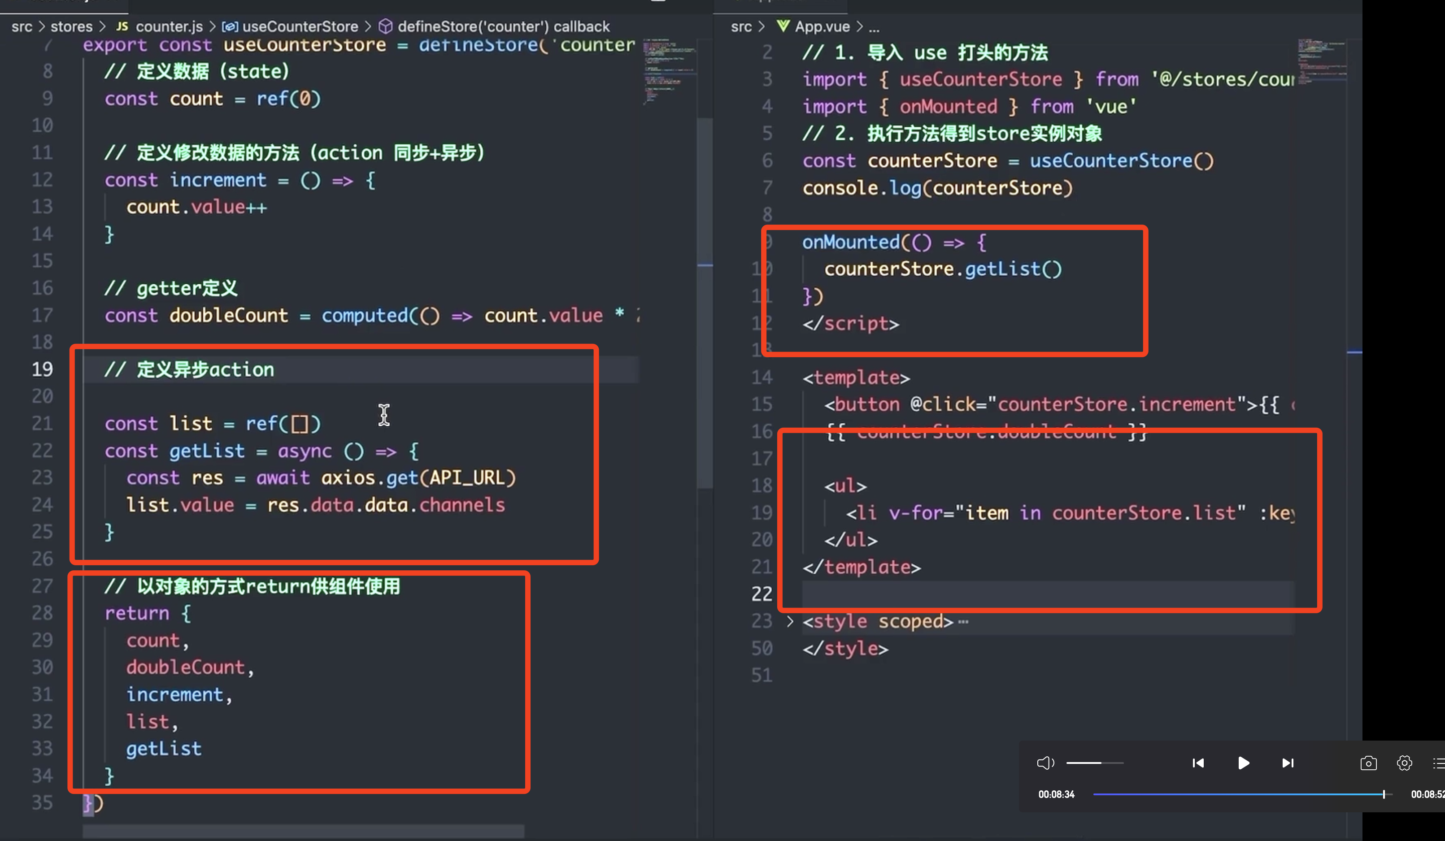Mute the video player volume icon
The height and width of the screenshot is (841, 1445).
pos(1045,763)
